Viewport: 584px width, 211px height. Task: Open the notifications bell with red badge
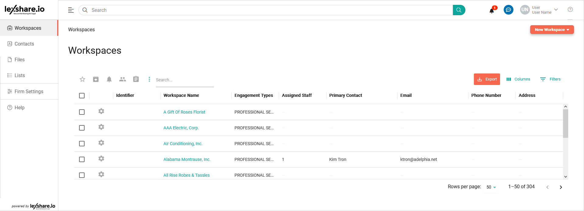(492, 11)
